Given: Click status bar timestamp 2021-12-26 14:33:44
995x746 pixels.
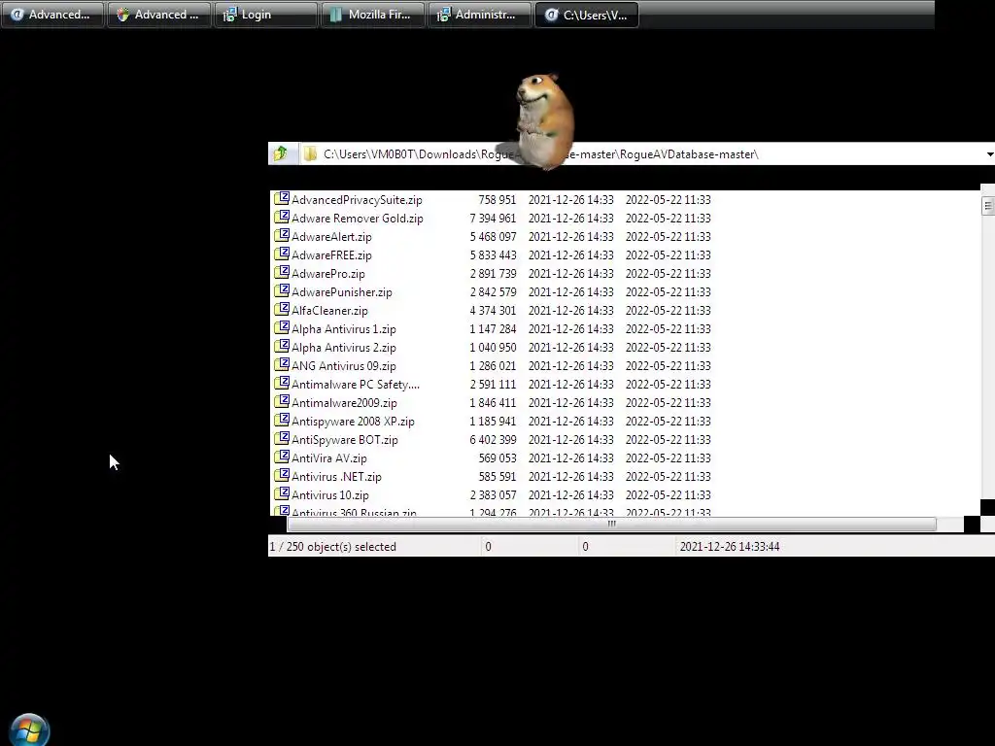Looking at the screenshot, I should click(x=729, y=546).
